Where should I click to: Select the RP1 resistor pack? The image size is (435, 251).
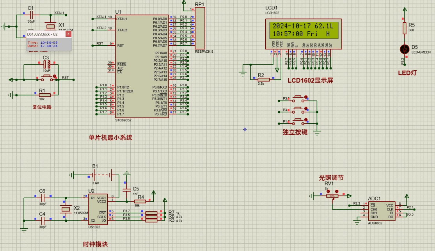point(200,28)
